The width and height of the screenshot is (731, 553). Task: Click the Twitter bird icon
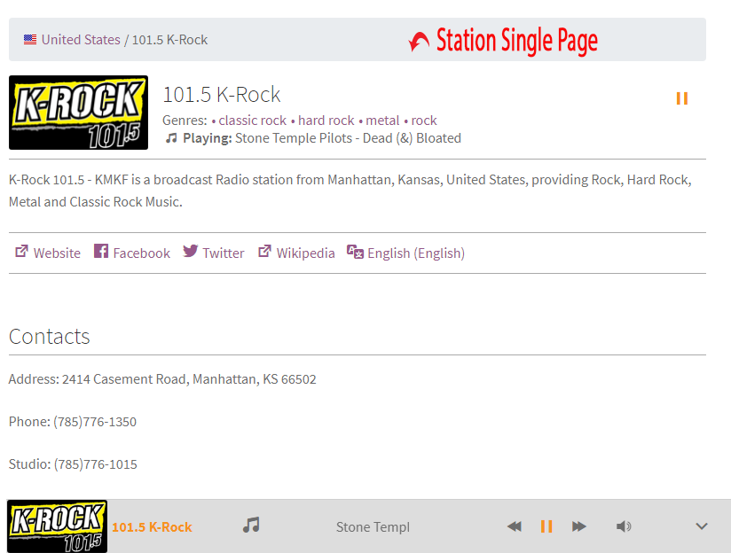tap(190, 251)
